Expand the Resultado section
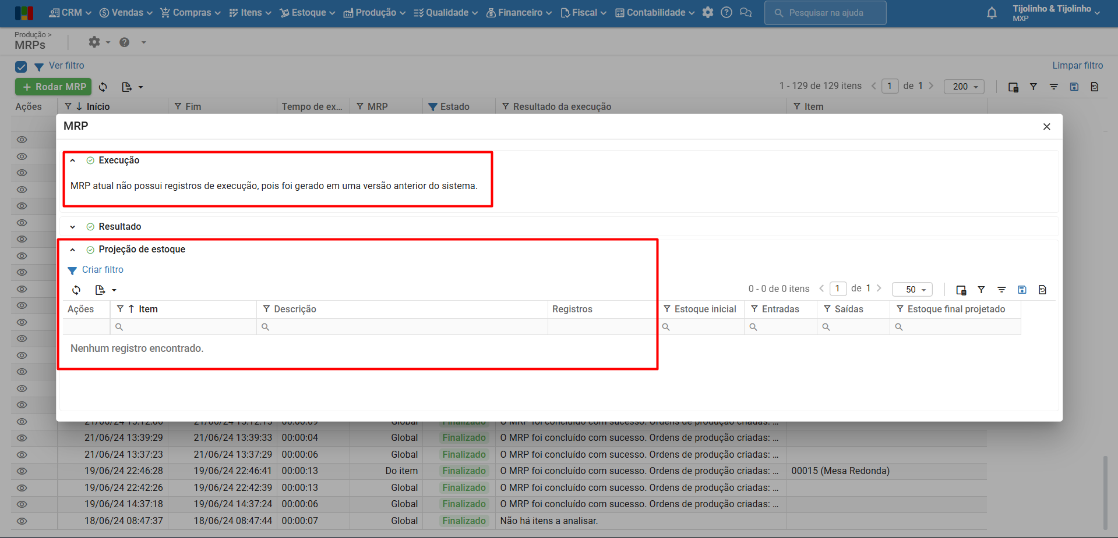This screenshot has width=1118, height=538. [x=73, y=227]
